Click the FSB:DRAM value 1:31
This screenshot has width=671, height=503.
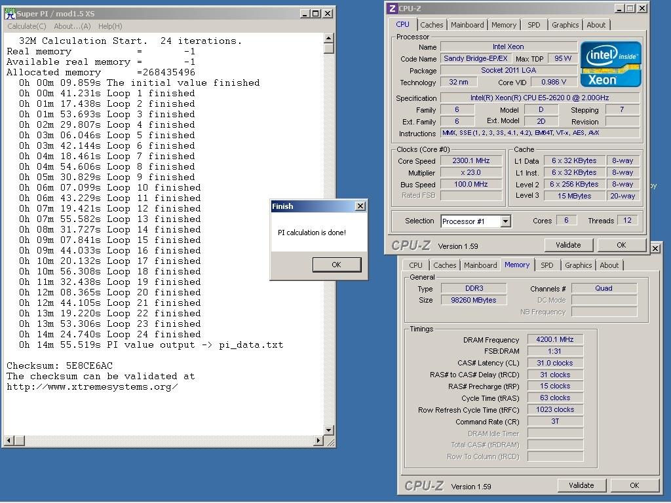(555, 351)
